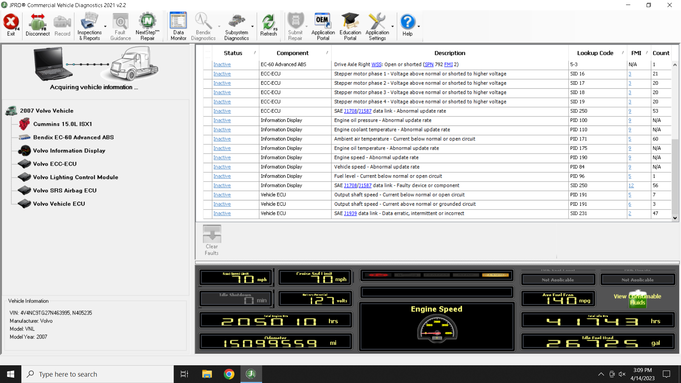Click the taskbar clock and date
681x383 pixels.
click(x=642, y=374)
